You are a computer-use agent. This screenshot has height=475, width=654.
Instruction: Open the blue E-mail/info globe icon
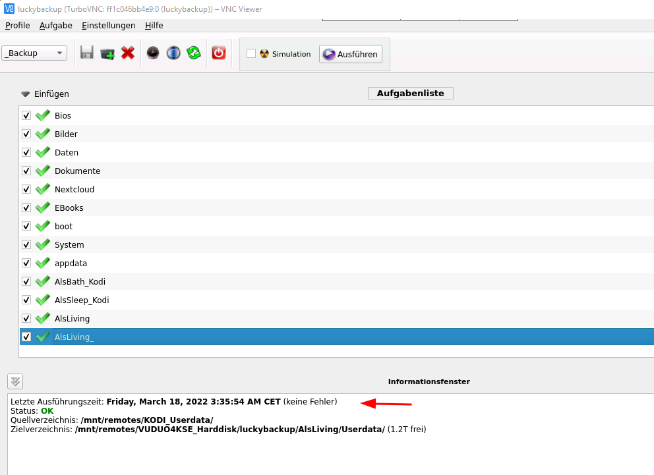click(x=173, y=53)
